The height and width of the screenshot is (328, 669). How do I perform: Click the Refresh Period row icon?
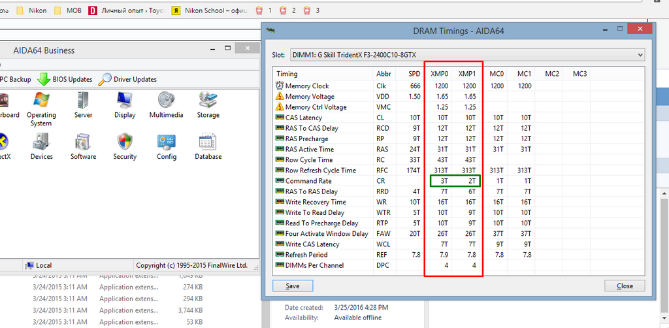pos(280,255)
